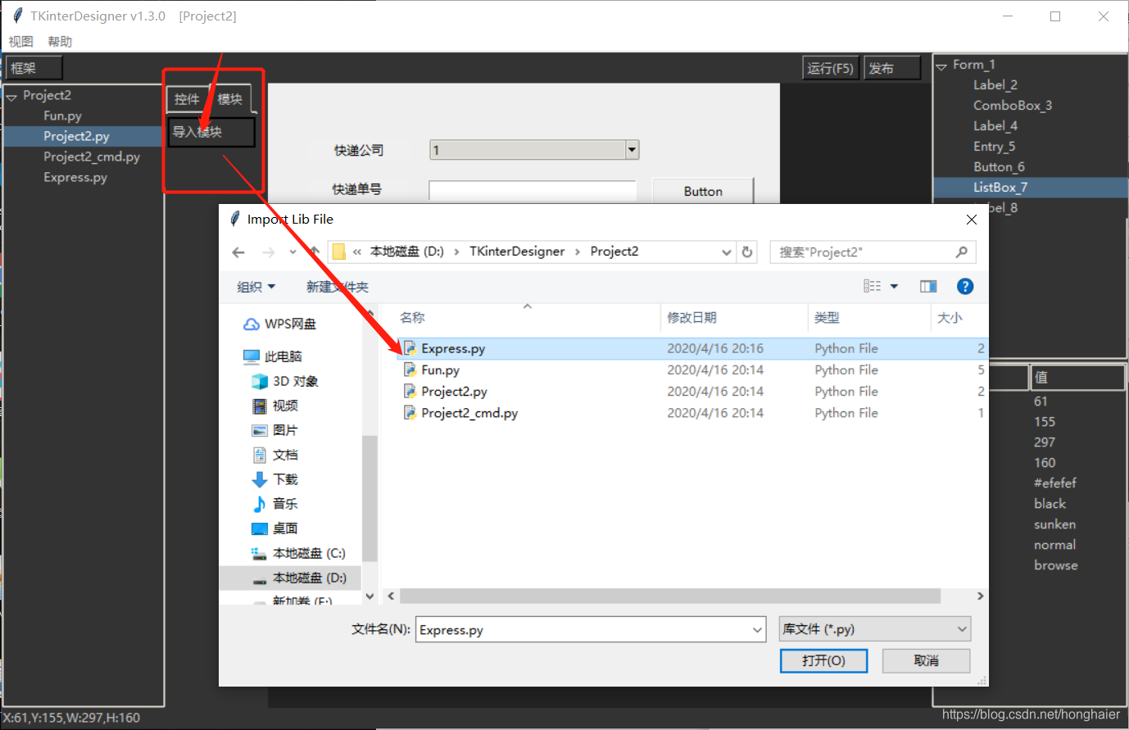Screen dimensions: 1129x730
Task: Click the 快递单号 entry field on form
Action: 533,191
